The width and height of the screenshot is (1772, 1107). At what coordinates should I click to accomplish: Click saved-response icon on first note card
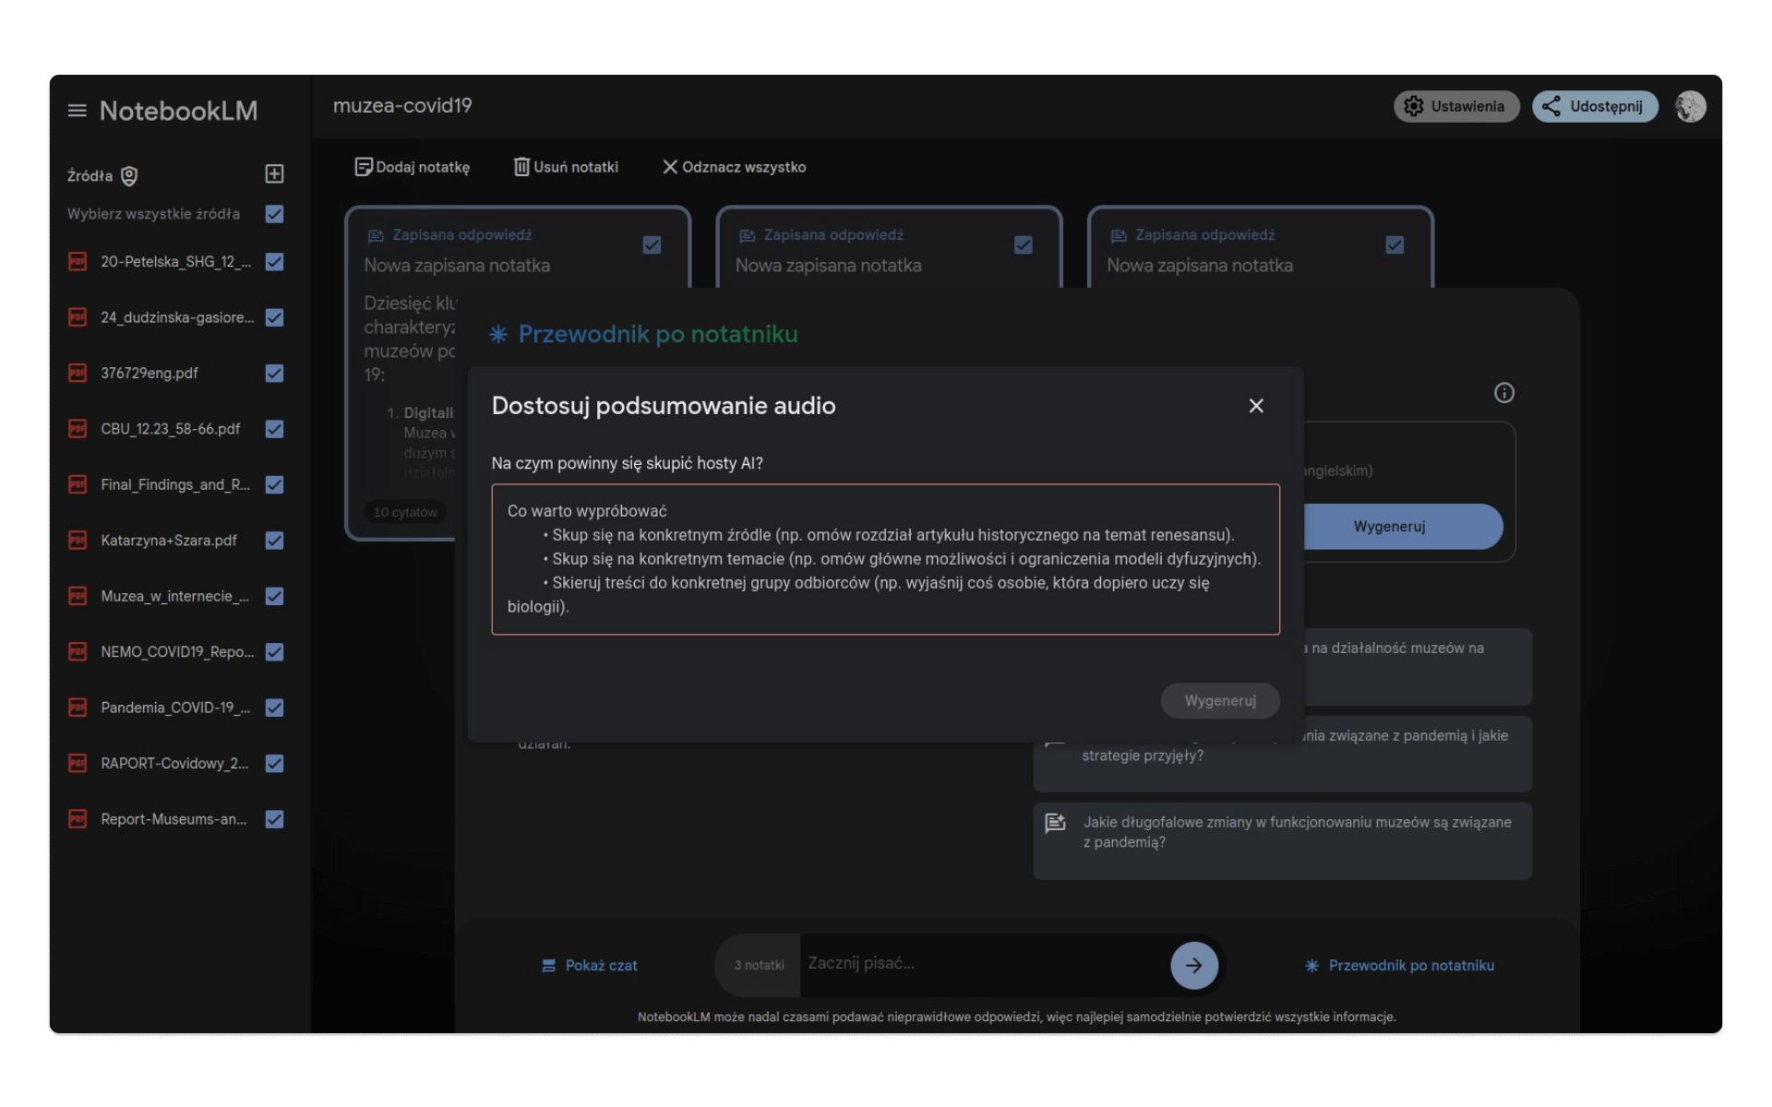pyautogui.click(x=376, y=235)
